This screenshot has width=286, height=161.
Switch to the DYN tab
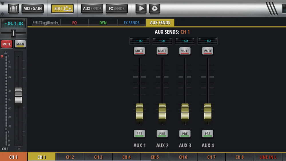tap(103, 23)
